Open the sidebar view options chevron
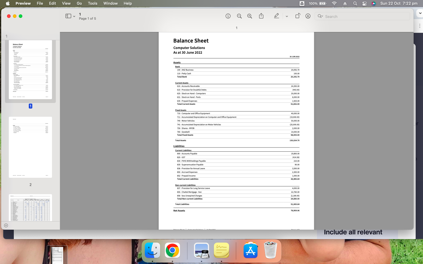This screenshot has width=423, height=264. click(x=74, y=16)
